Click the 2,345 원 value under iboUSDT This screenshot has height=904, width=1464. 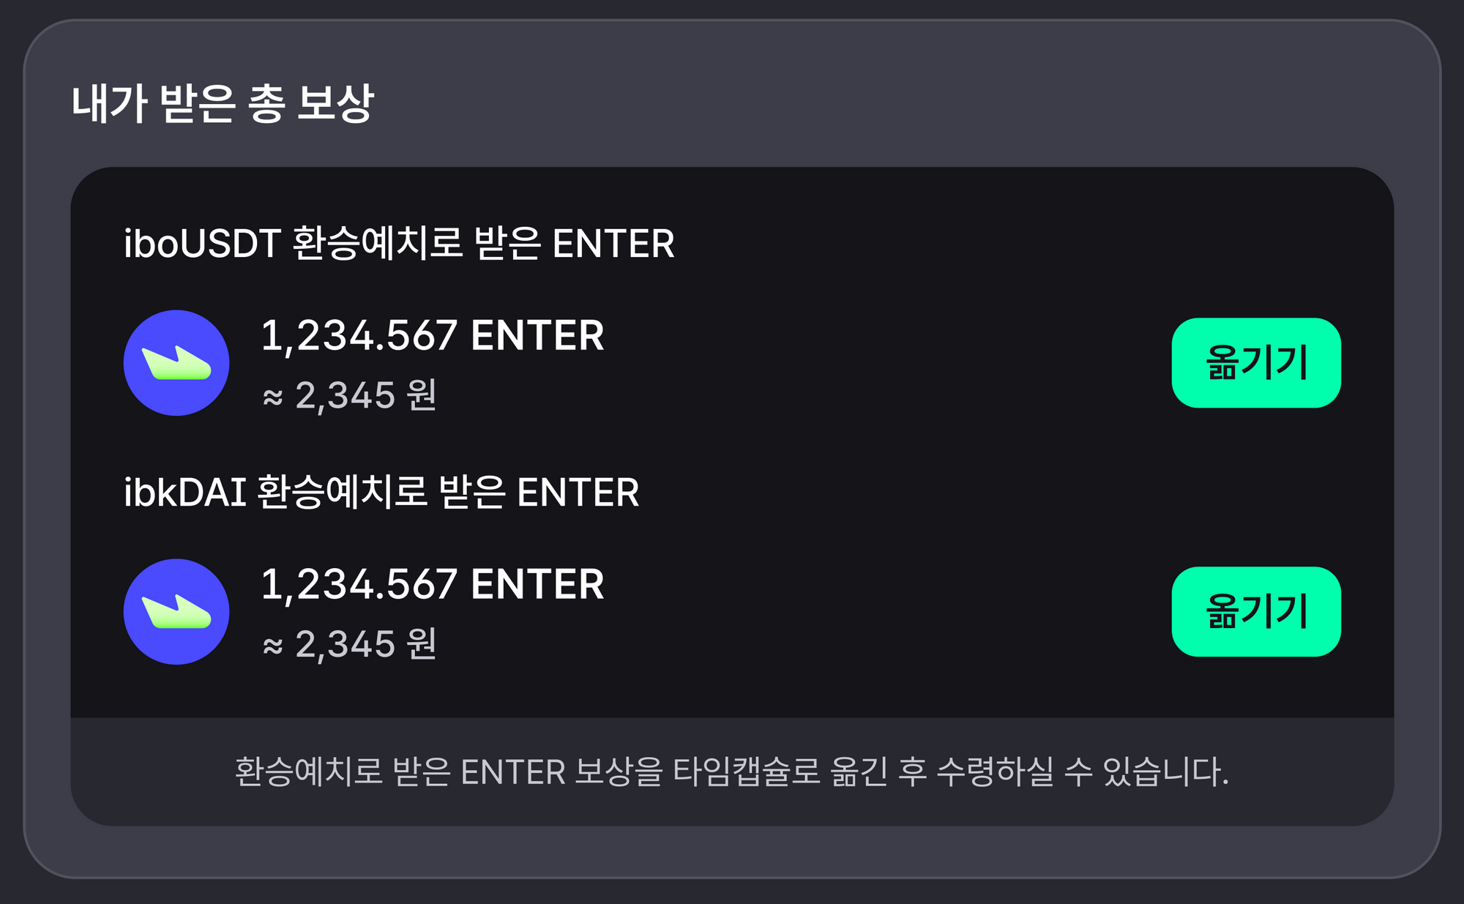click(366, 395)
